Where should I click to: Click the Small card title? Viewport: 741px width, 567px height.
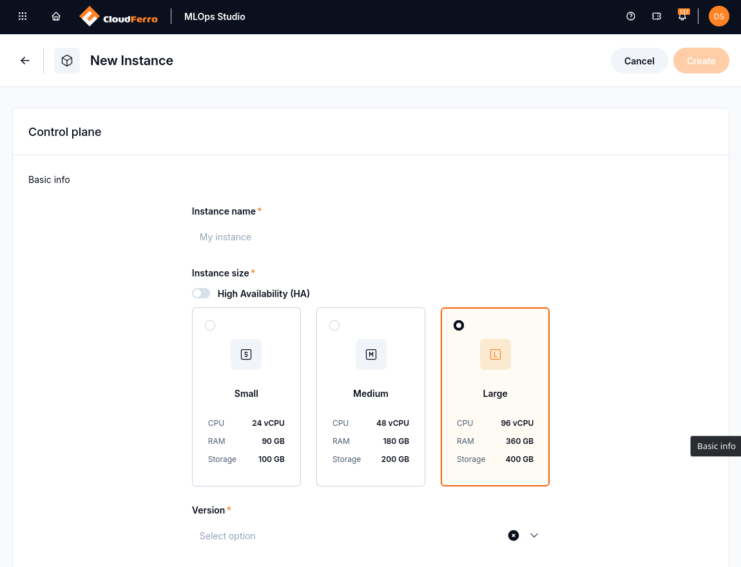click(246, 394)
